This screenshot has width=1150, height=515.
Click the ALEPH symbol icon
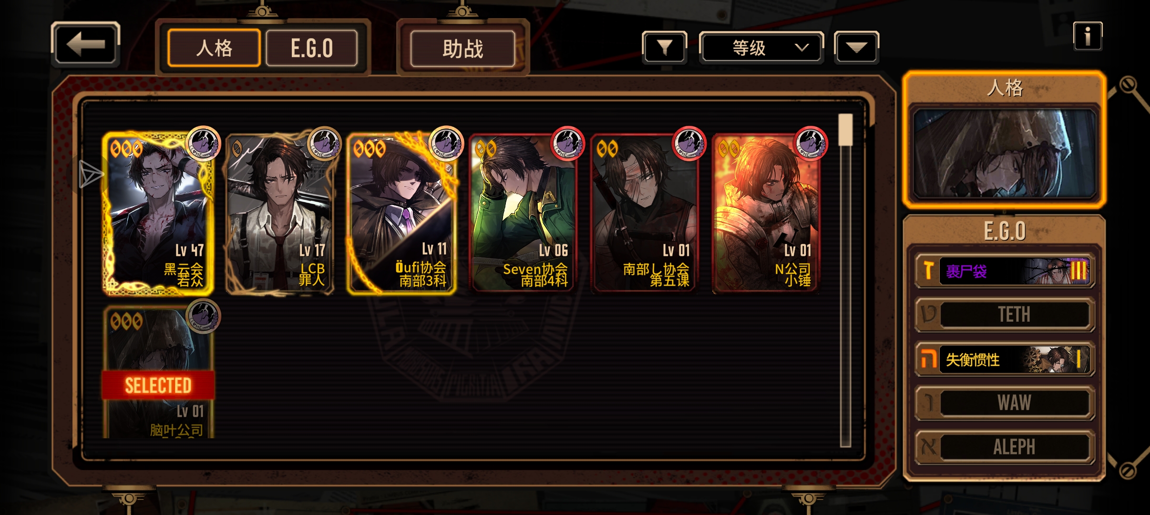[928, 447]
